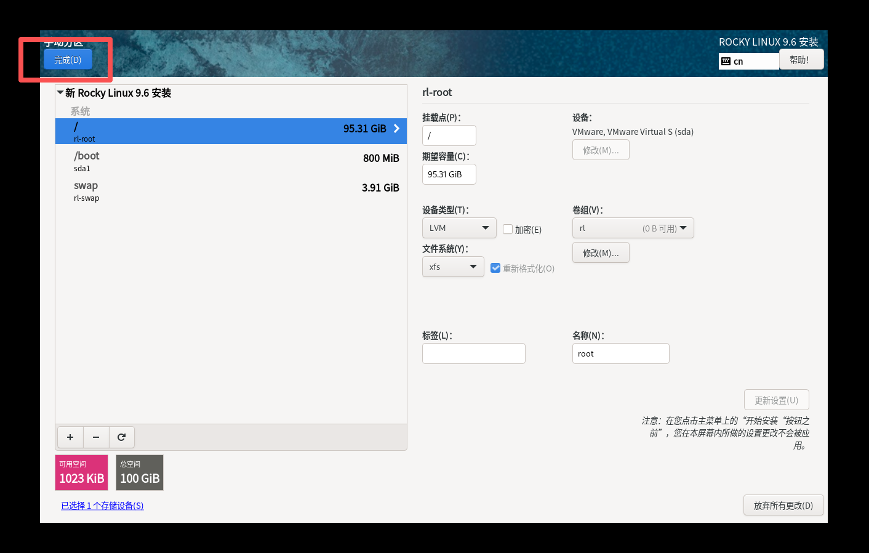Click the rl-root heading on right panel
This screenshot has height=553, width=869.
tap(437, 92)
